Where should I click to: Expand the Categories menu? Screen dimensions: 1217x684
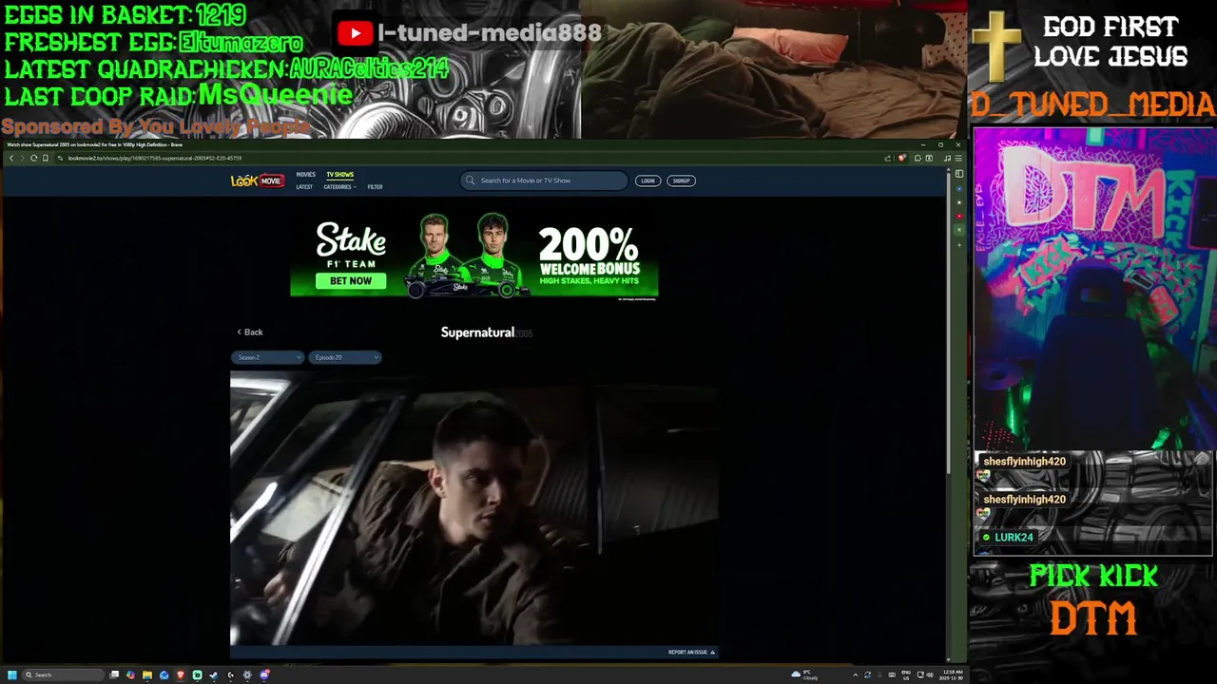pyautogui.click(x=340, y=187)
